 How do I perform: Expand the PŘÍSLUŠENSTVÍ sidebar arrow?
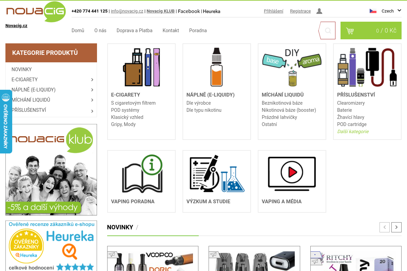pyautogui.click(x=92, y=111)
